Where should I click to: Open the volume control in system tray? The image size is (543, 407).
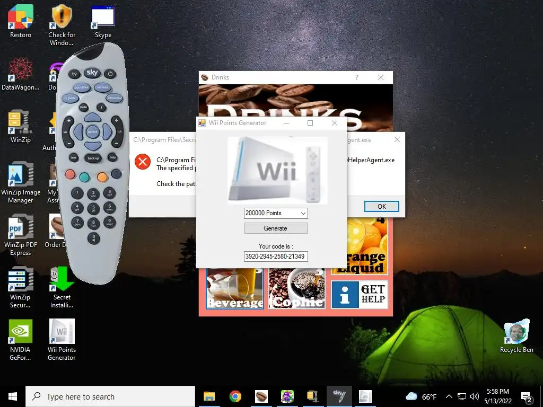tap(475, 396)
